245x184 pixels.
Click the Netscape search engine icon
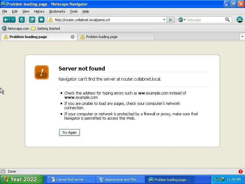(181, 20)
